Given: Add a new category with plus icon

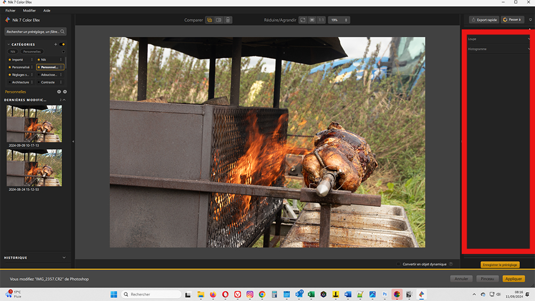Looking at the screenshot, I should [56, 44].
